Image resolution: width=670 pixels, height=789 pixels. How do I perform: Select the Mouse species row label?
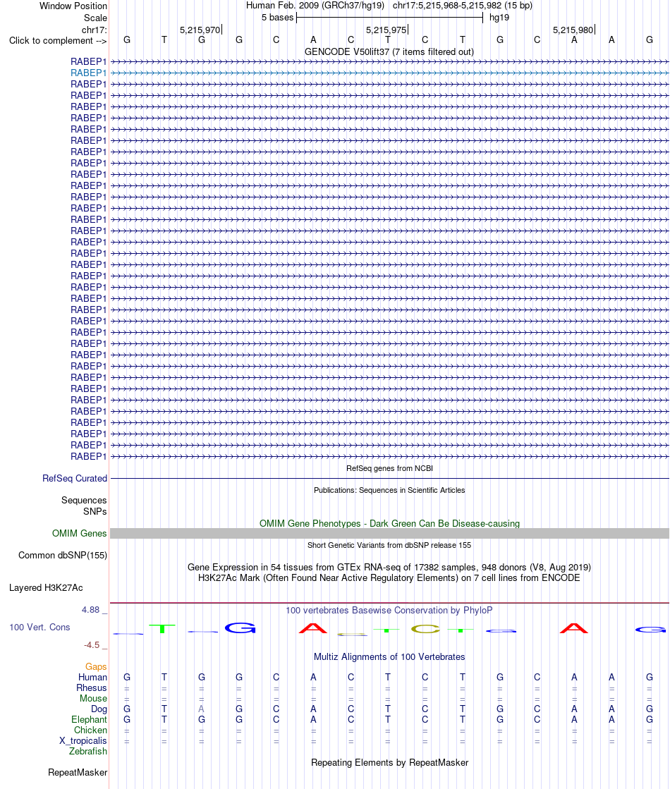pyautogui.click(x=93, y=699)
